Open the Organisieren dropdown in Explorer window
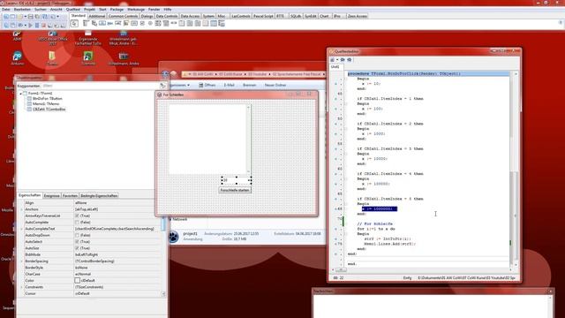 click(179, 85)
